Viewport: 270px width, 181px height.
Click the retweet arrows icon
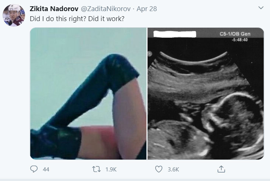point(96,169)
